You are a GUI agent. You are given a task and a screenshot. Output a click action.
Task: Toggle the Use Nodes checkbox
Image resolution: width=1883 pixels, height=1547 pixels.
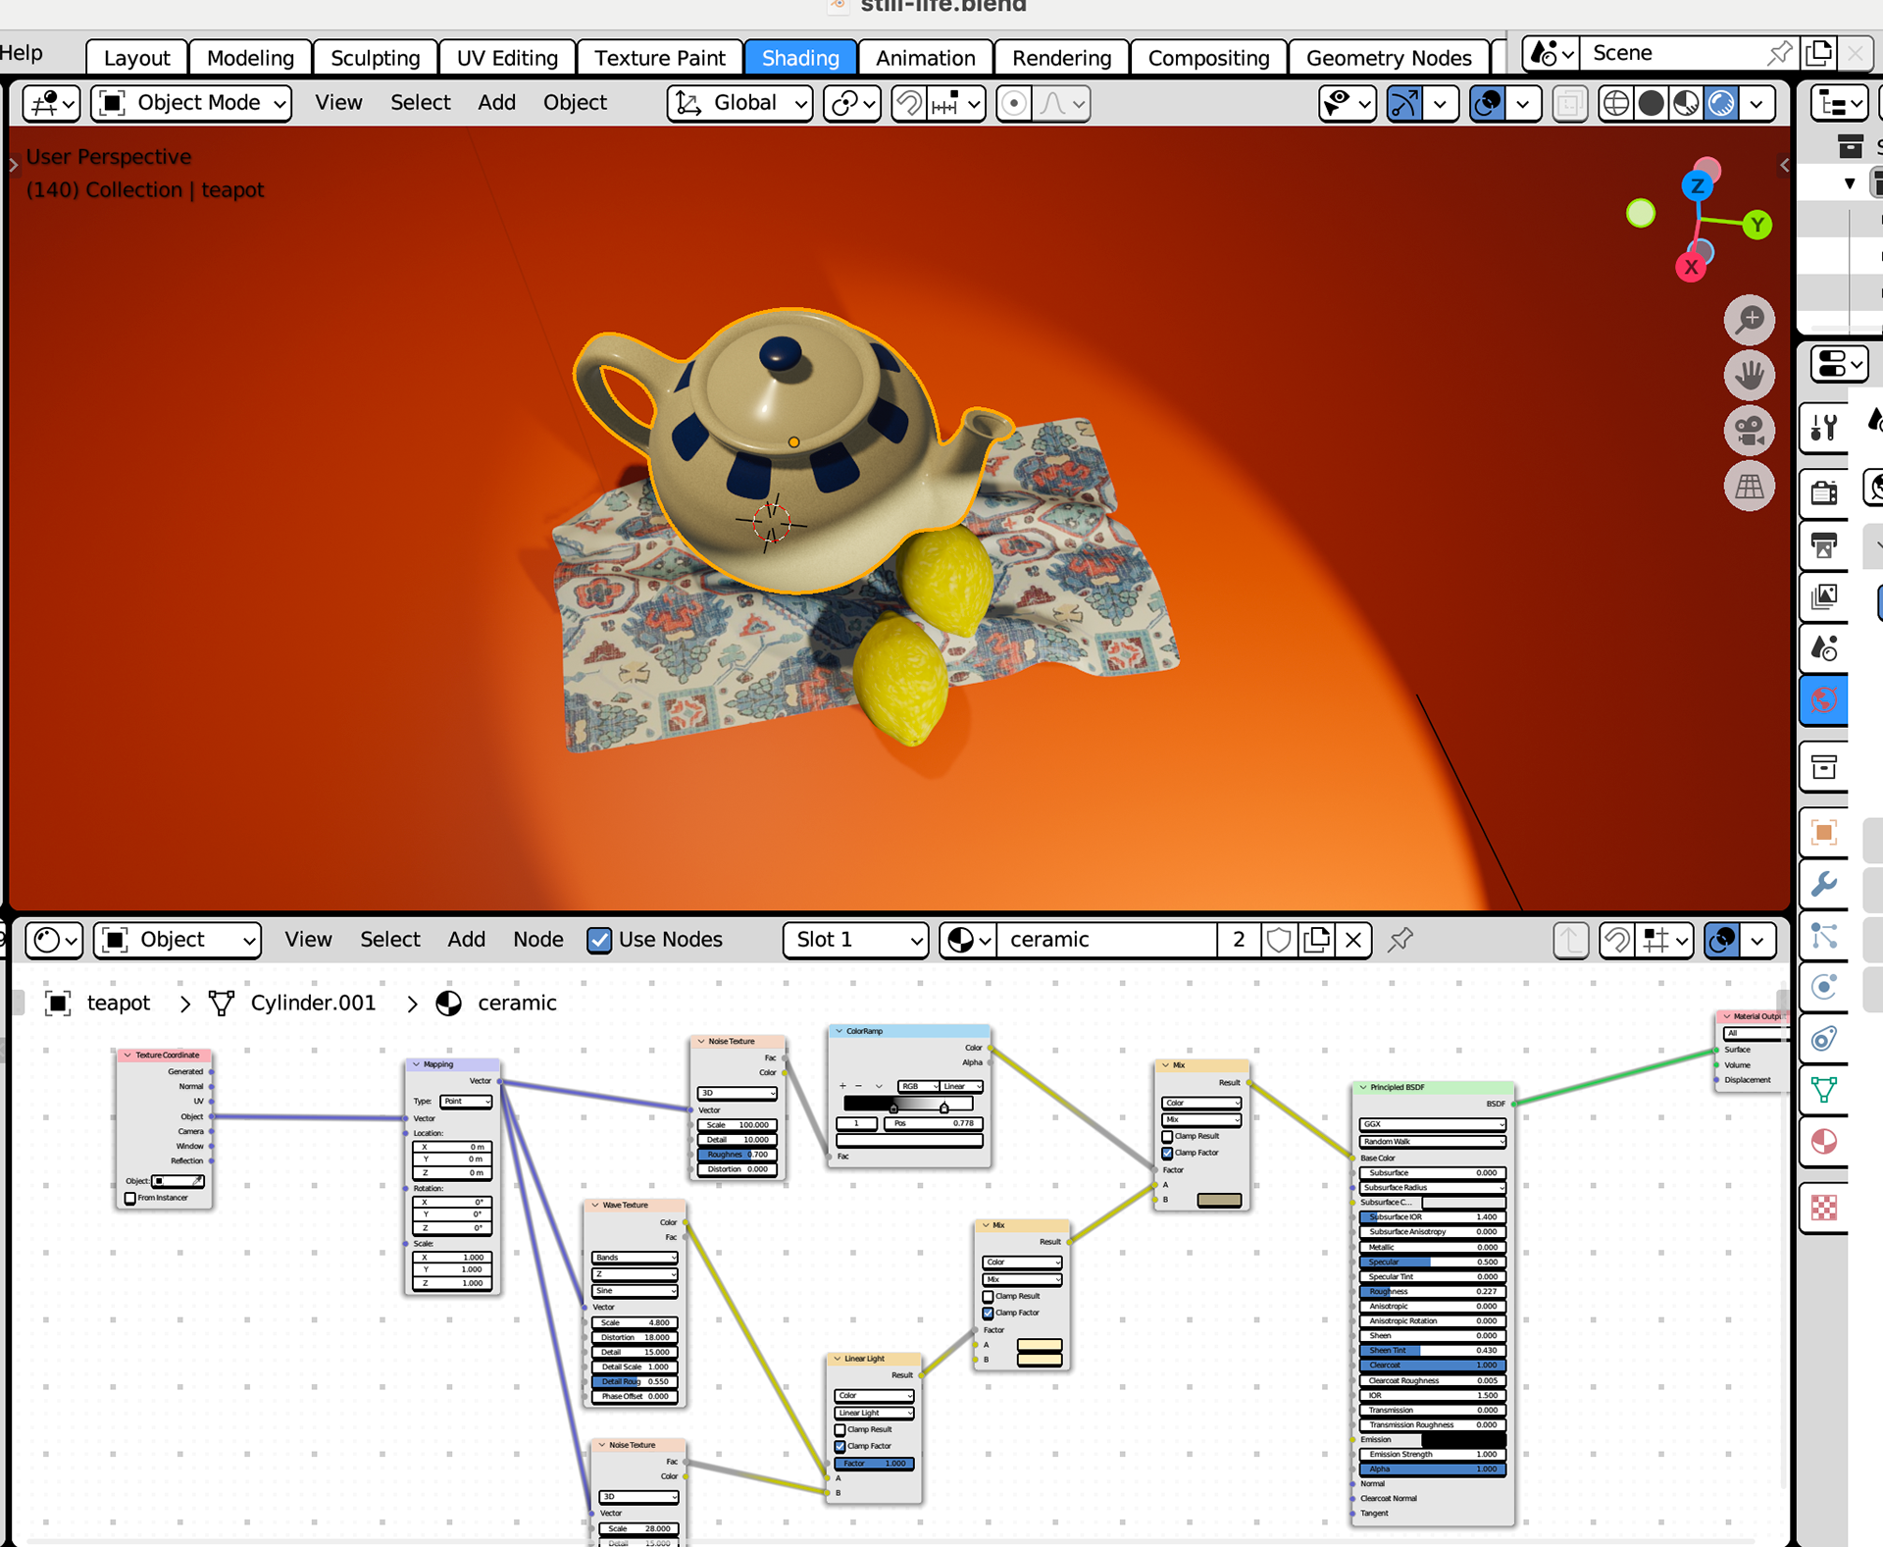[599, 940]
